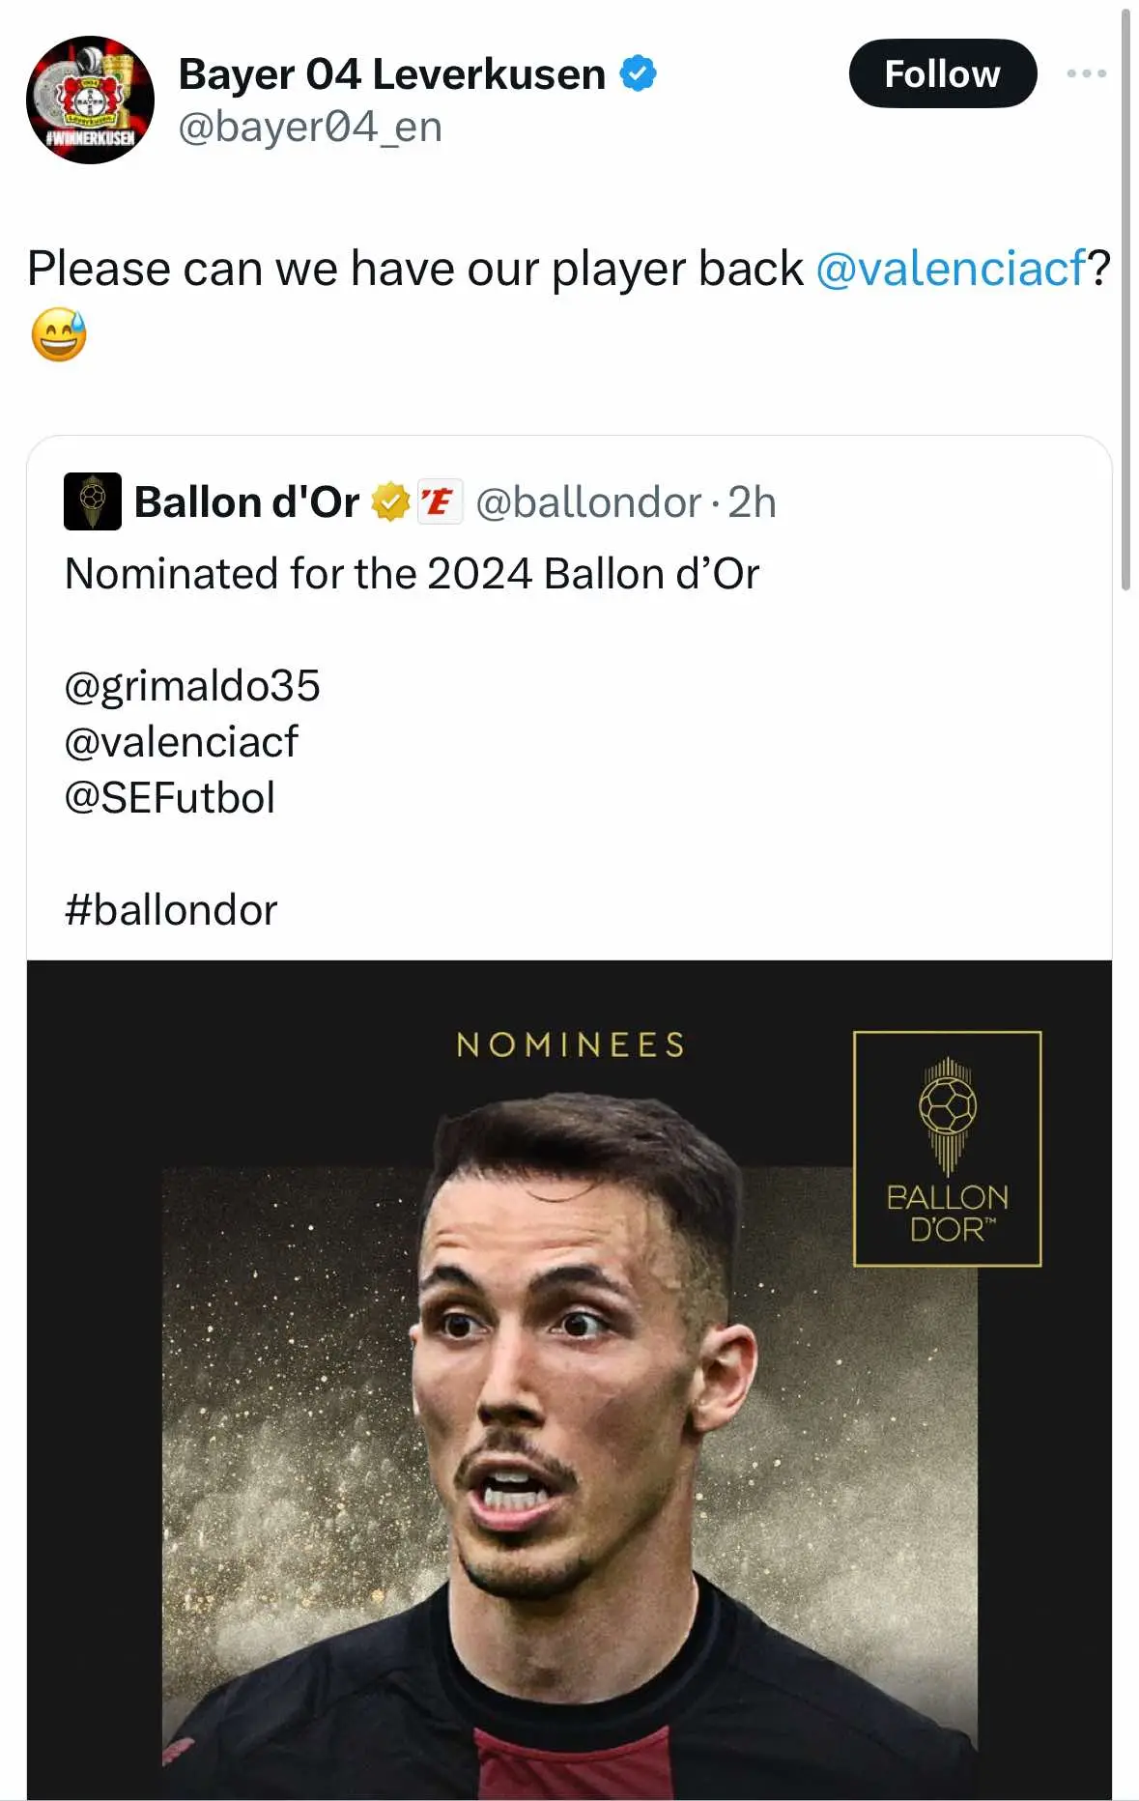Click the gold verified badge on Ballon d'Or
The image size is (1139, 1801).
(390, 501)
